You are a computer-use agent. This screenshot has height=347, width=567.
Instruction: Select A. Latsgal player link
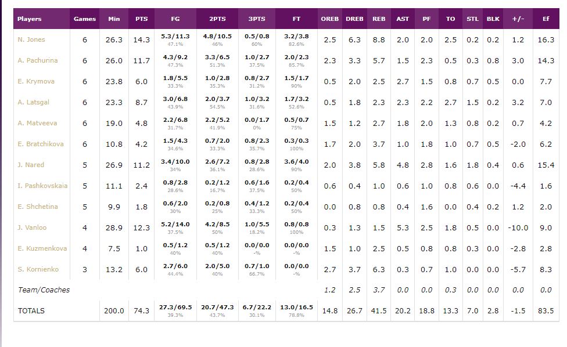click(x=34, y=102)
